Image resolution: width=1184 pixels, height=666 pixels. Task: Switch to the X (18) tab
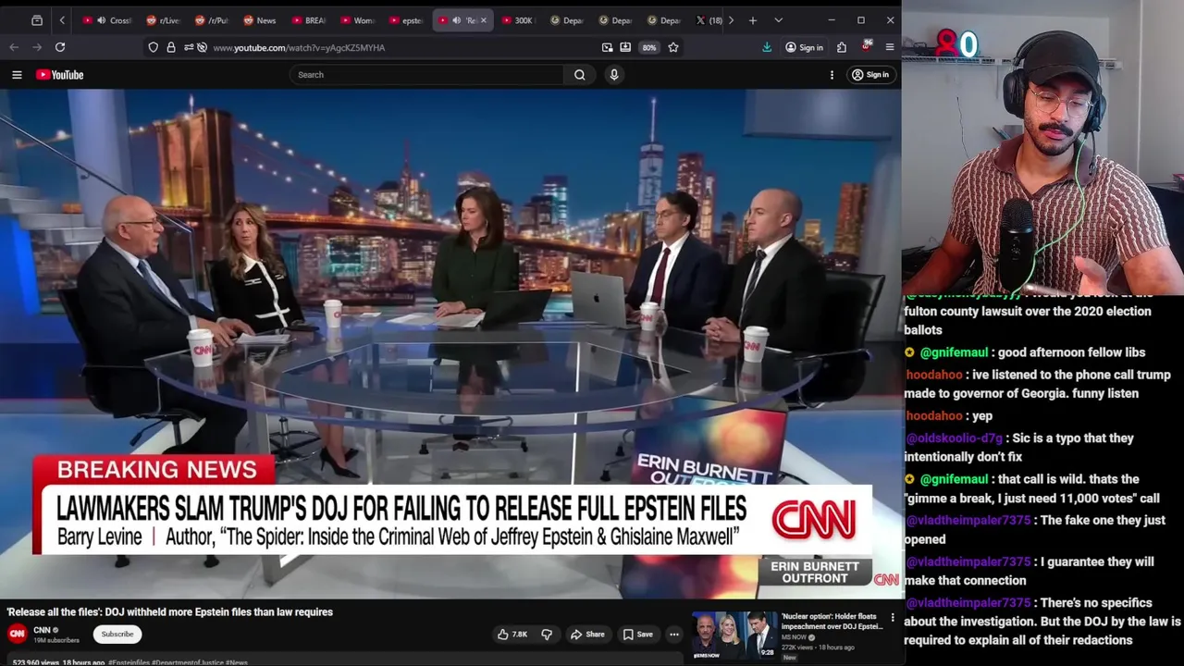(x=709, y=20)
